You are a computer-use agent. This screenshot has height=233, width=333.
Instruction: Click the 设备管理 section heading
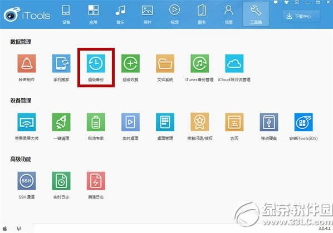tap(21, 100)
